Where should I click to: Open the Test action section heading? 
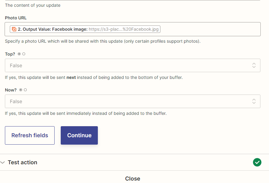pyautogui.click(x=22, y=162)
